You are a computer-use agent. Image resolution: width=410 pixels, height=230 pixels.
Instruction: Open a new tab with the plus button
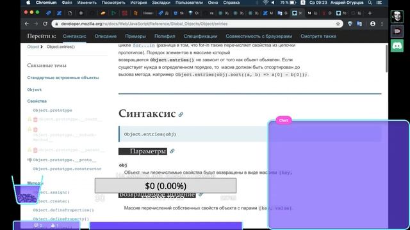point(370,13)
